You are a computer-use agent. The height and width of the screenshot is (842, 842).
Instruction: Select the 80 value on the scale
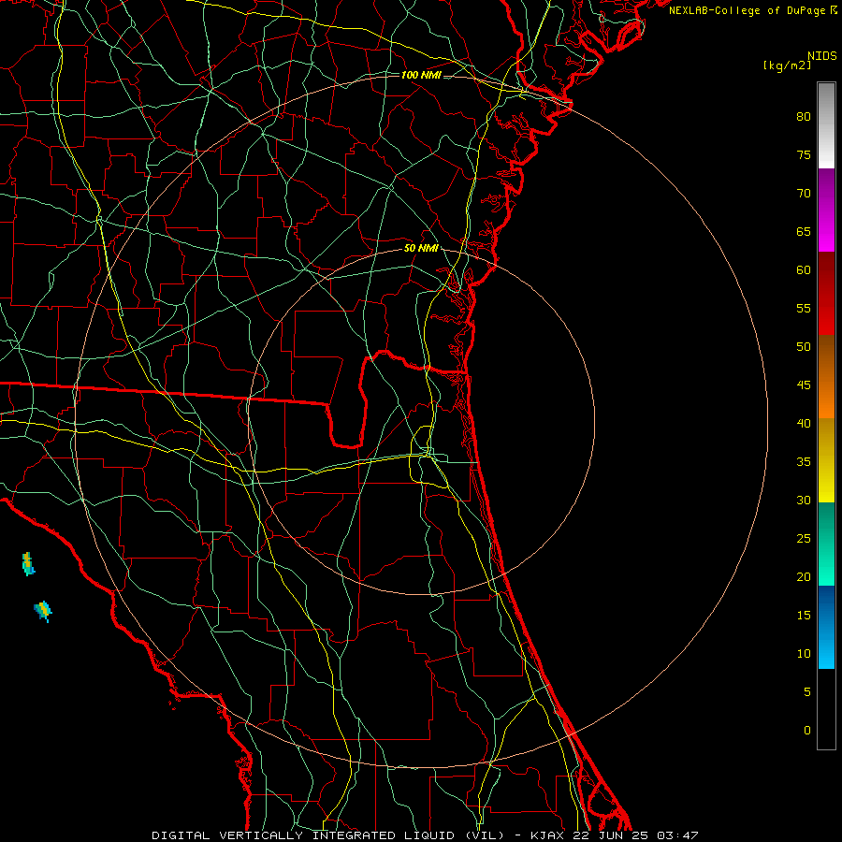pyautogui.click(x=804, y=117)
